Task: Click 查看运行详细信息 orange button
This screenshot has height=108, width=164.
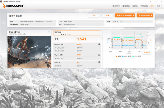Action: [x=125, y=15]
